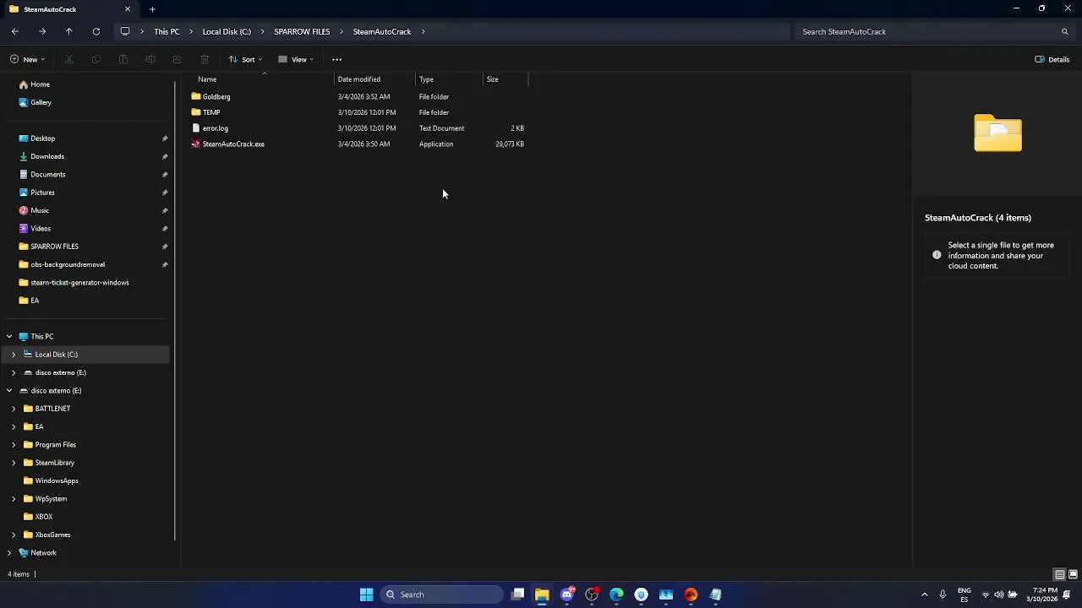Refresh the current folder
Image resolution: width=1082 pixels, height=608 pixels.
(x=96, y=31)
